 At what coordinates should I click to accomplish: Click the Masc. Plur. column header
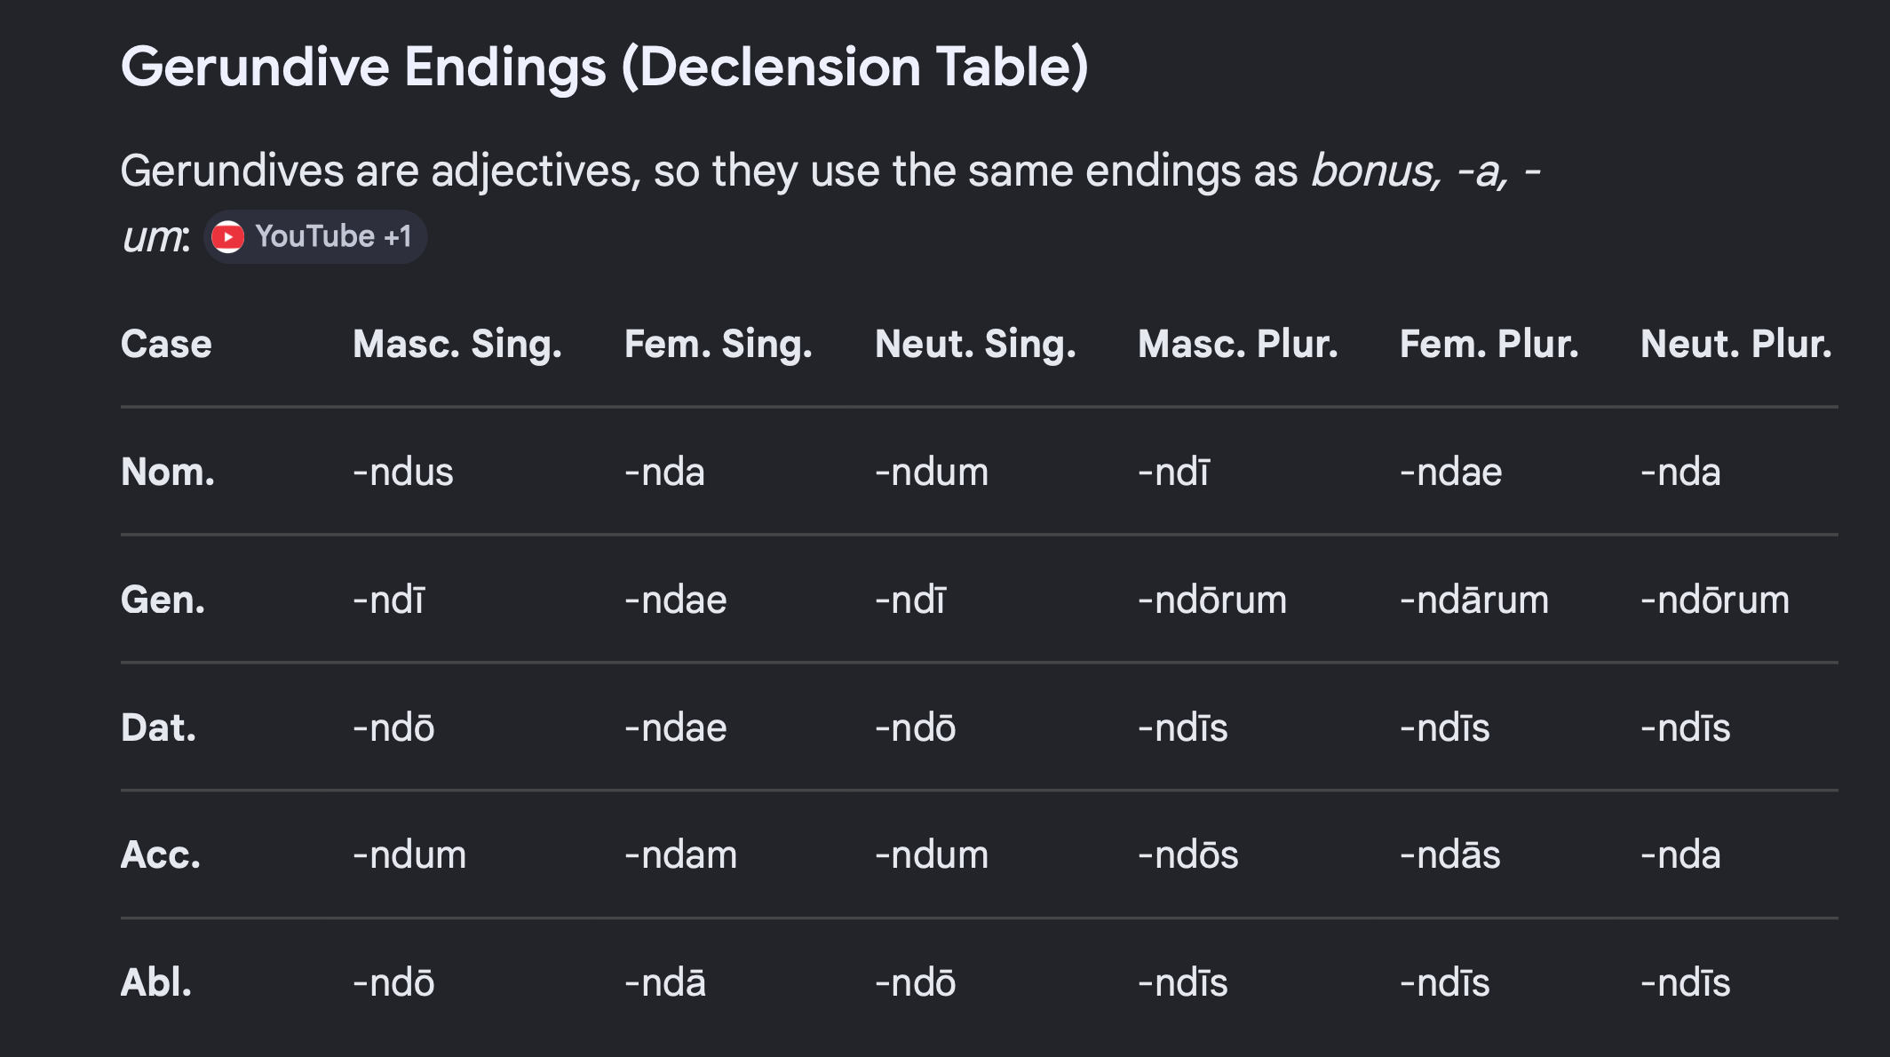1237,344
